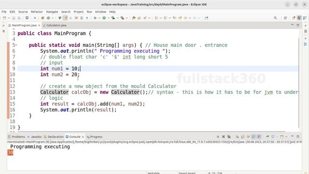Image resolution: width=309 pixels, height=174 pixels.
Task: Toggle Show Whitespace Characters pilcrow
Action: (x=87, y=18)
